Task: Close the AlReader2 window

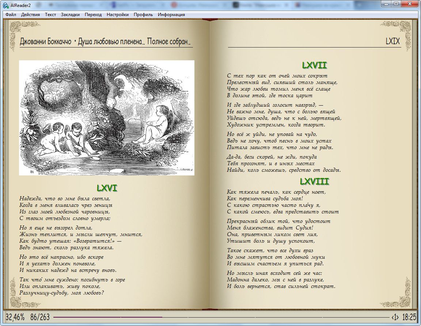Action: (410, 4)
